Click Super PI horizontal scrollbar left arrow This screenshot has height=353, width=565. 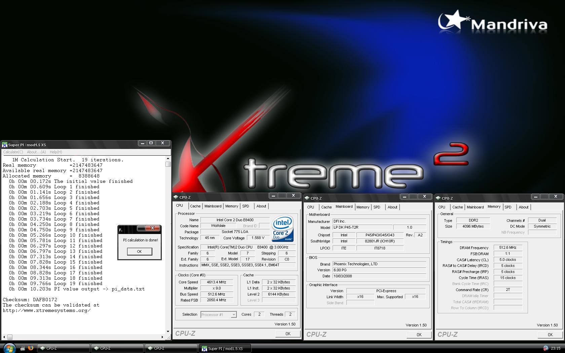(x=4, y=337)
